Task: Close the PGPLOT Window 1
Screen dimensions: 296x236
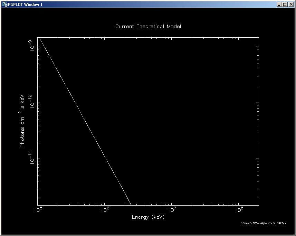Action: coord(291,4)
